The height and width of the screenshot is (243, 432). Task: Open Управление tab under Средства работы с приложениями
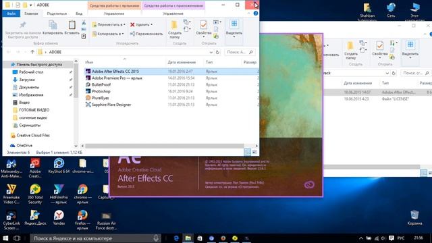[x=173, y=13]
